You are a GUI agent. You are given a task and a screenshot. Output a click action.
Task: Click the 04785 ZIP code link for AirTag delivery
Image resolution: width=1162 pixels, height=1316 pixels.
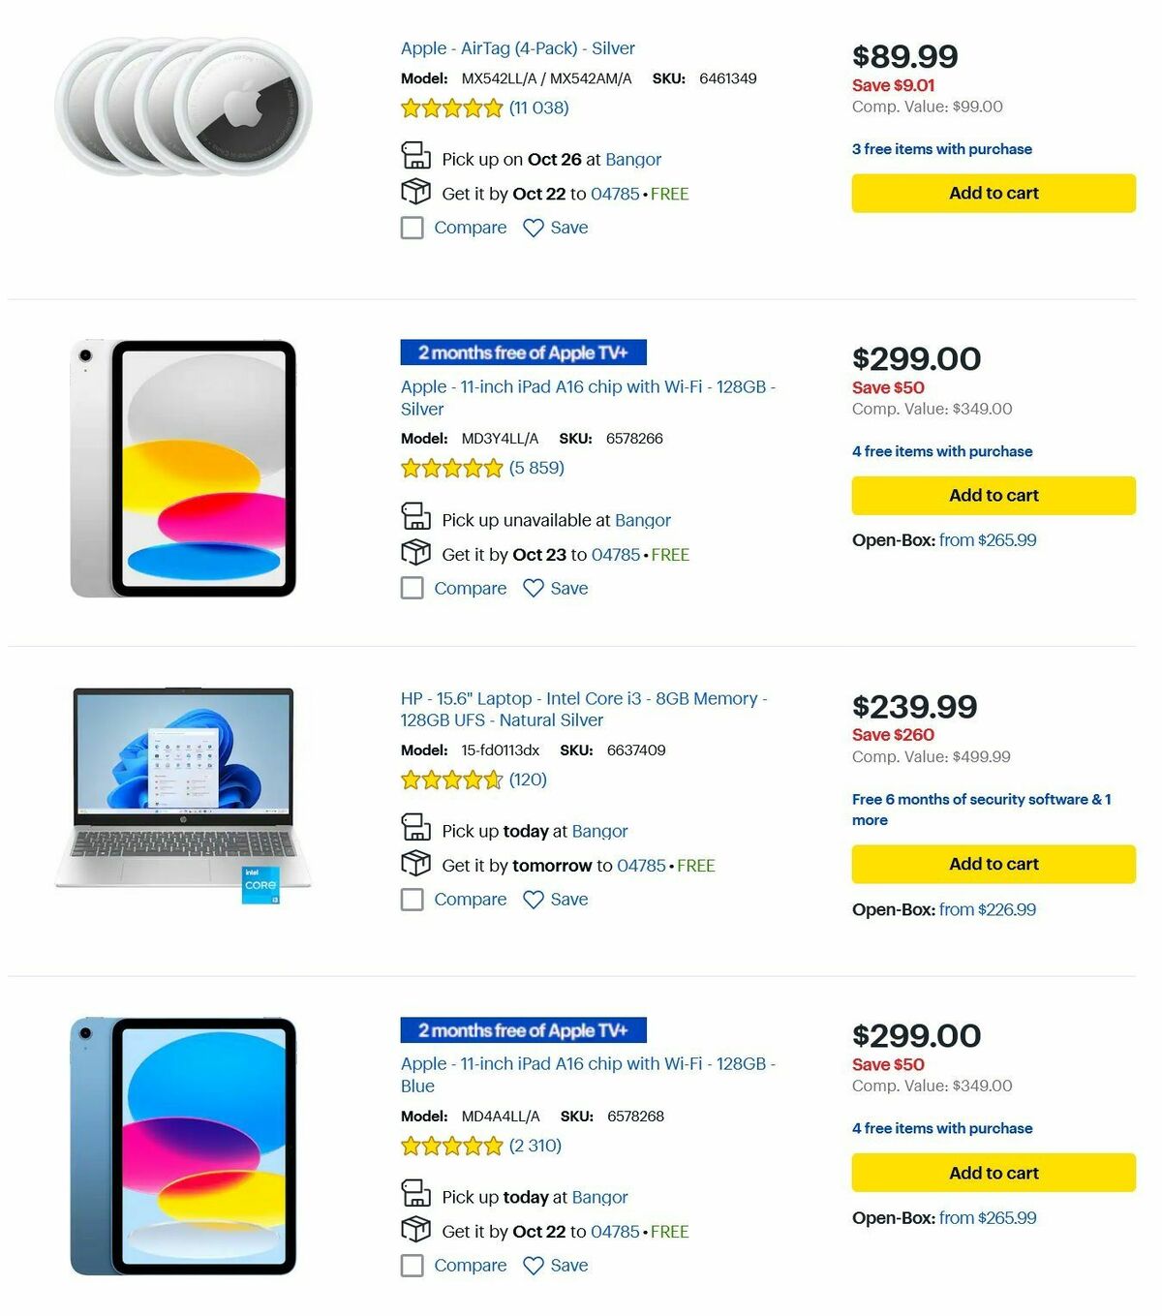(x=613, y=193)
